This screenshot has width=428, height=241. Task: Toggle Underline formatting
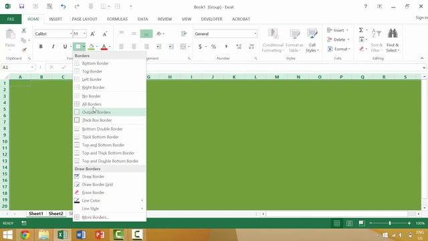pyautogui.click(x=65, y=47)
